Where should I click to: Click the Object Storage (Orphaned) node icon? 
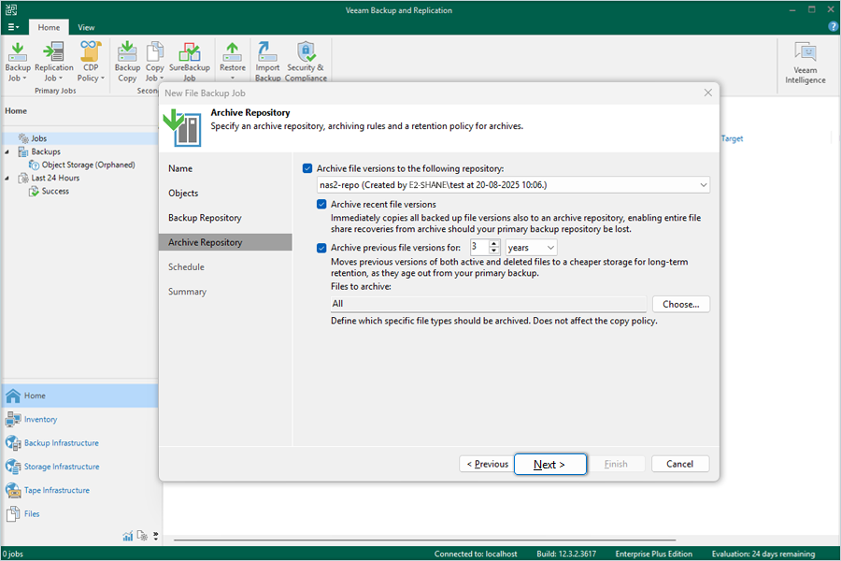(35, 165)
